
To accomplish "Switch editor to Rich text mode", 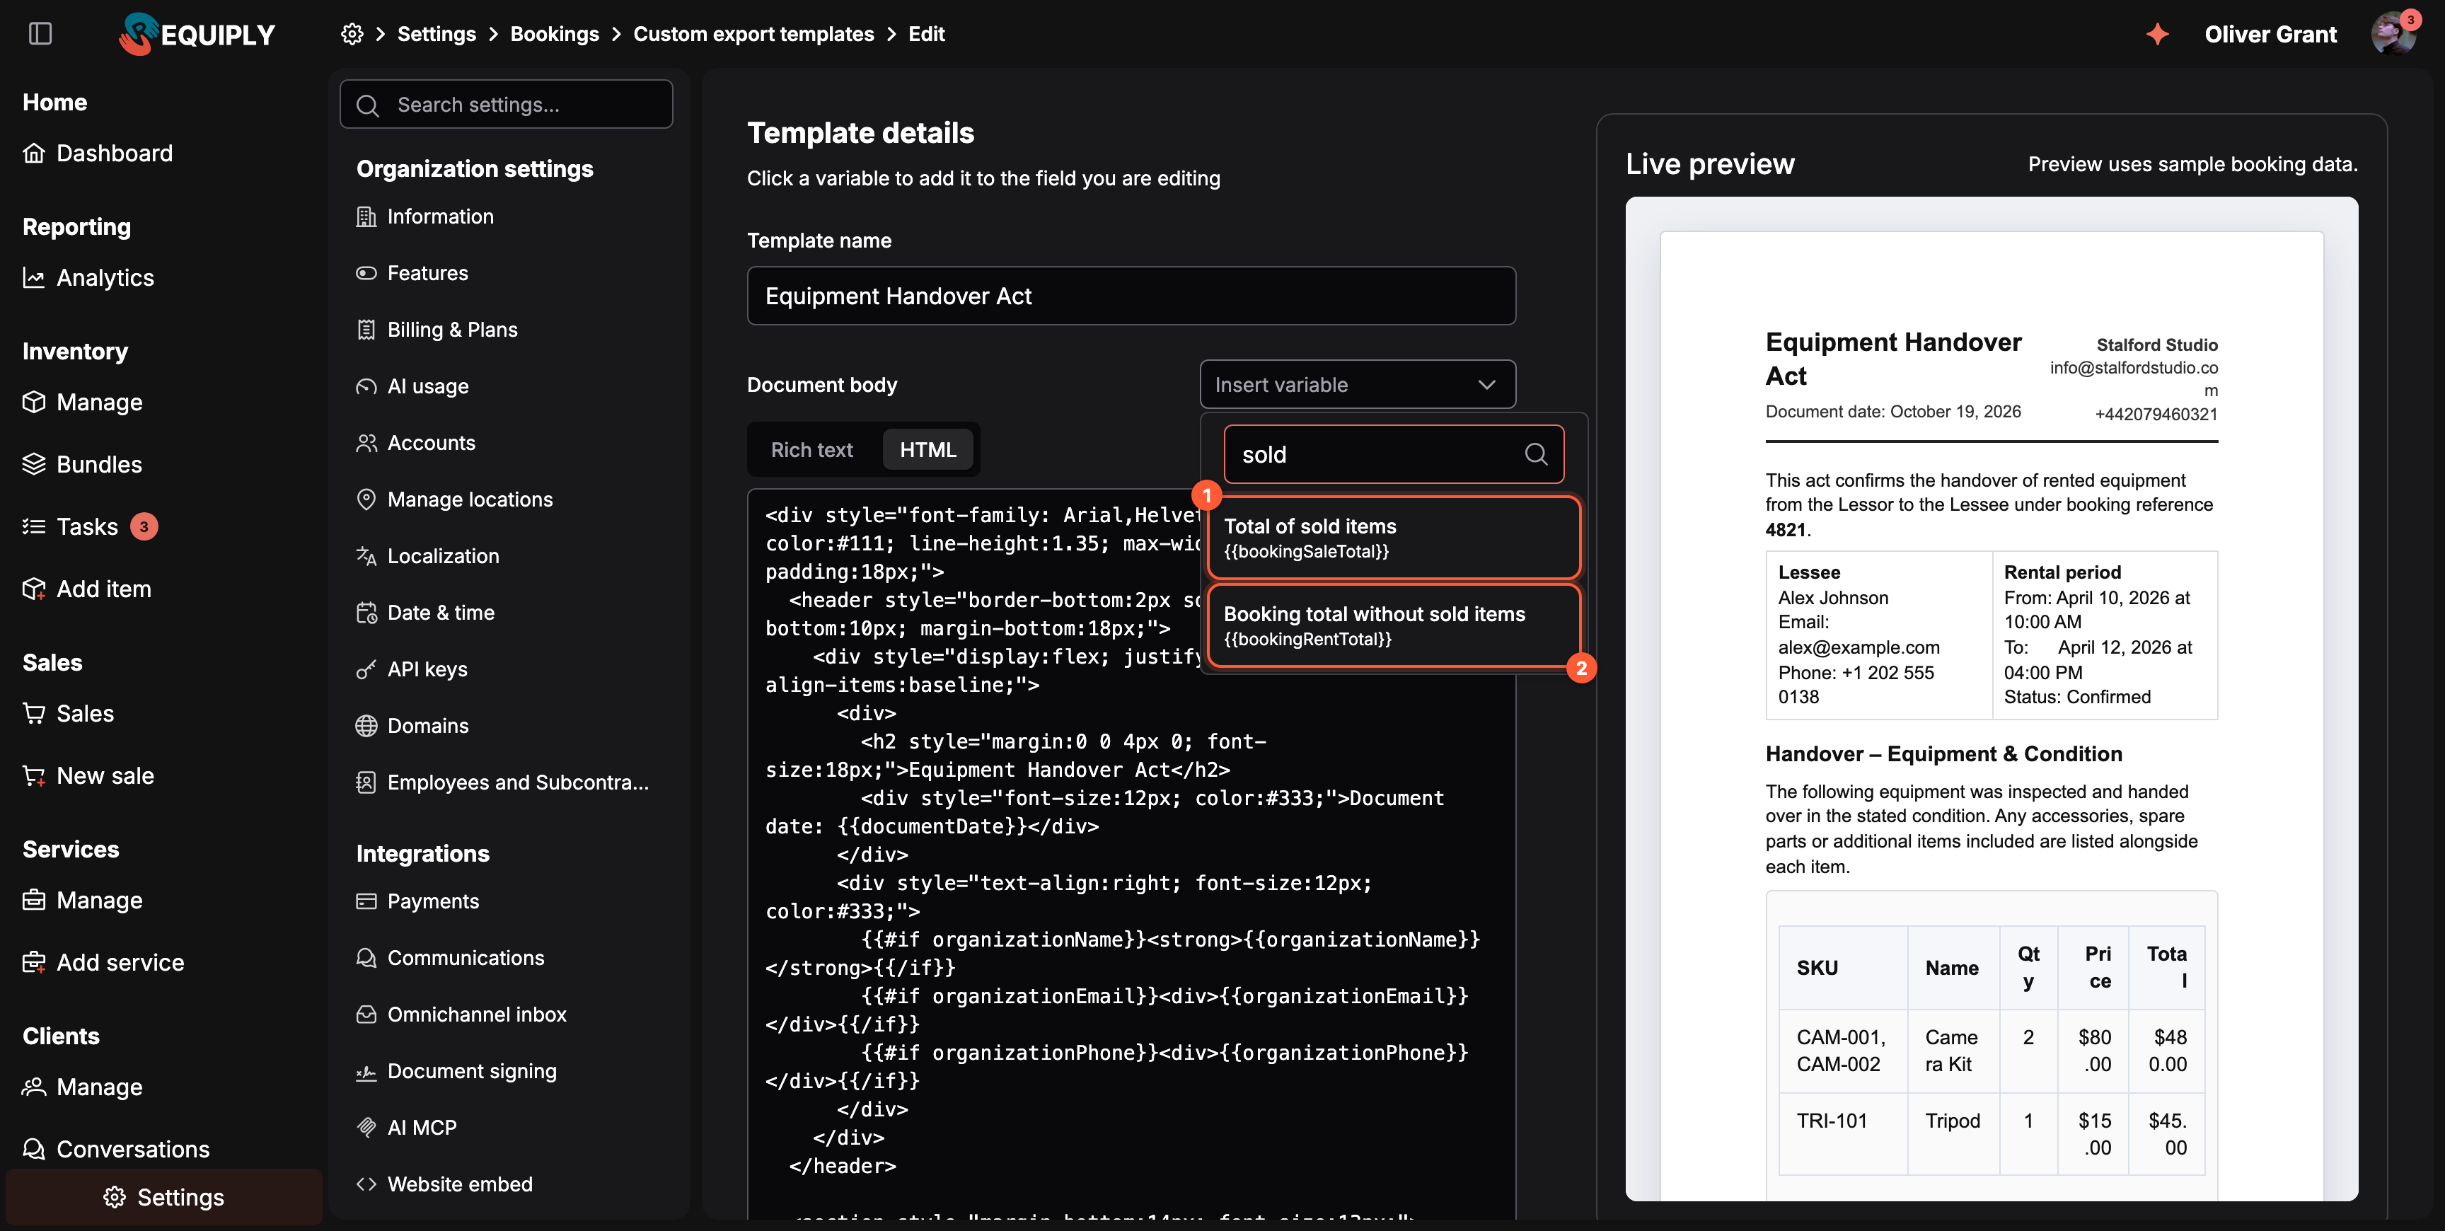I will coord(811,450).
